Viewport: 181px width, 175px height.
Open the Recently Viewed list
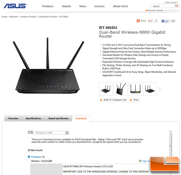(154, 11)
